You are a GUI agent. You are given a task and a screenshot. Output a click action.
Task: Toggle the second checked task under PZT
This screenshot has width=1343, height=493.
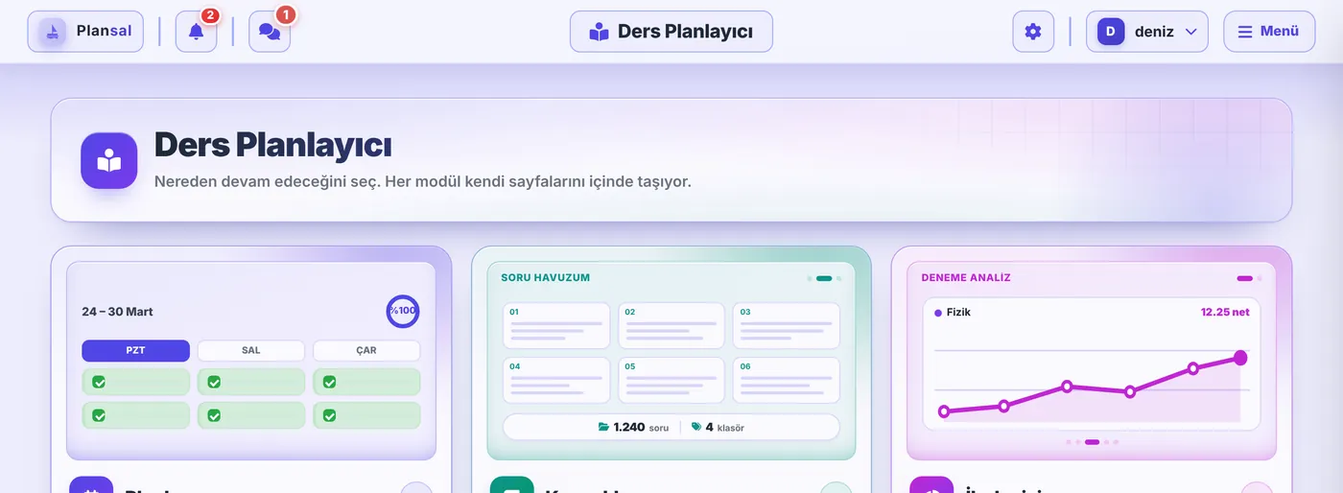[99, 415]
